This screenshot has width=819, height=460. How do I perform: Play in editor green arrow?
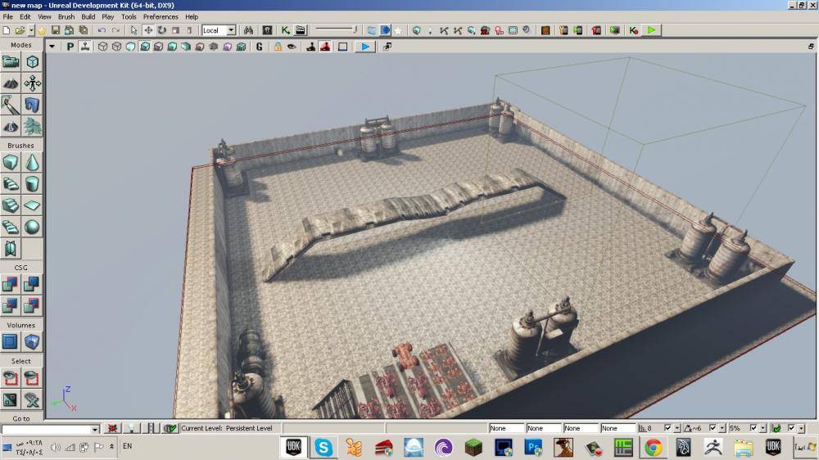651,30
